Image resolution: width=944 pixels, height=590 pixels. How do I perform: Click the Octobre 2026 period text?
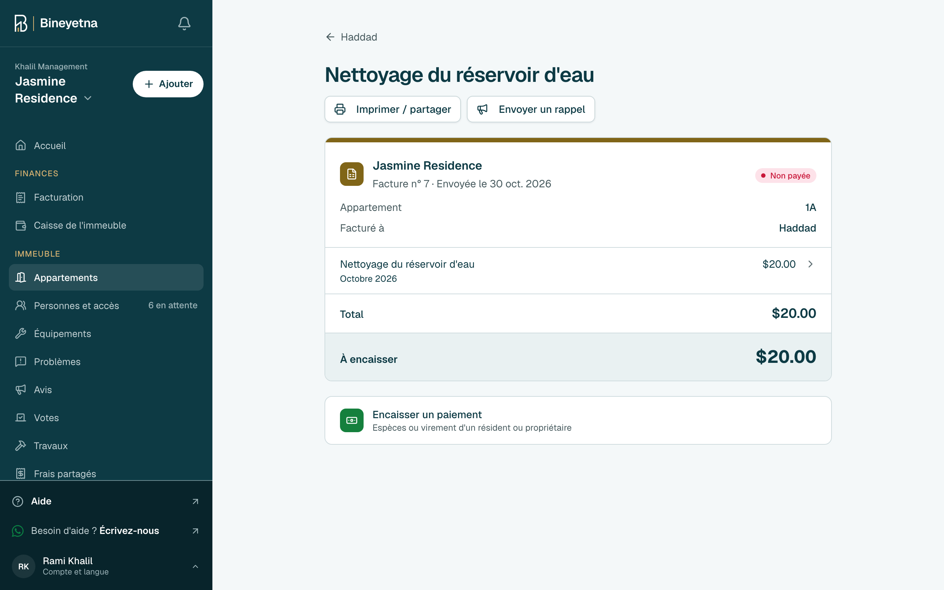pos(368,279)
